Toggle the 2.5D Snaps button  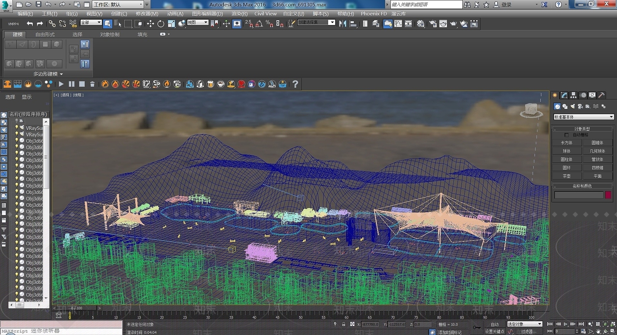[x=249, y=24]
